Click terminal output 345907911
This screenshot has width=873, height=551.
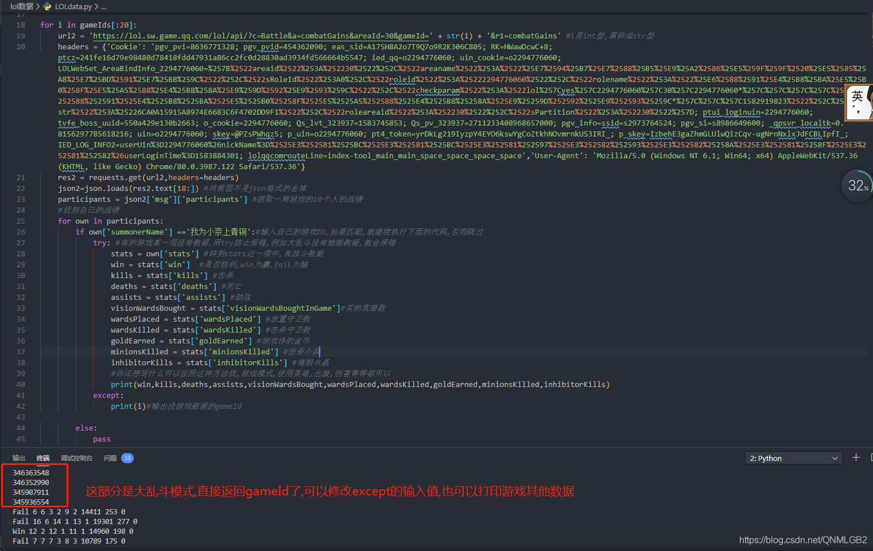[x=31, y=492]
